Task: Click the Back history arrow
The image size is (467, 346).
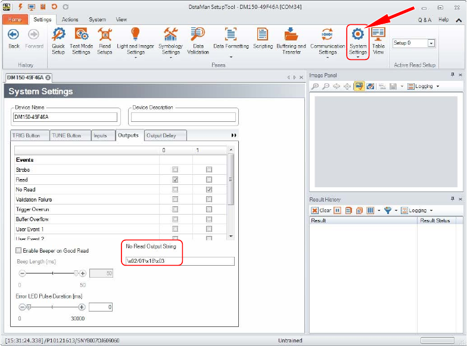Action: [14, 38]
